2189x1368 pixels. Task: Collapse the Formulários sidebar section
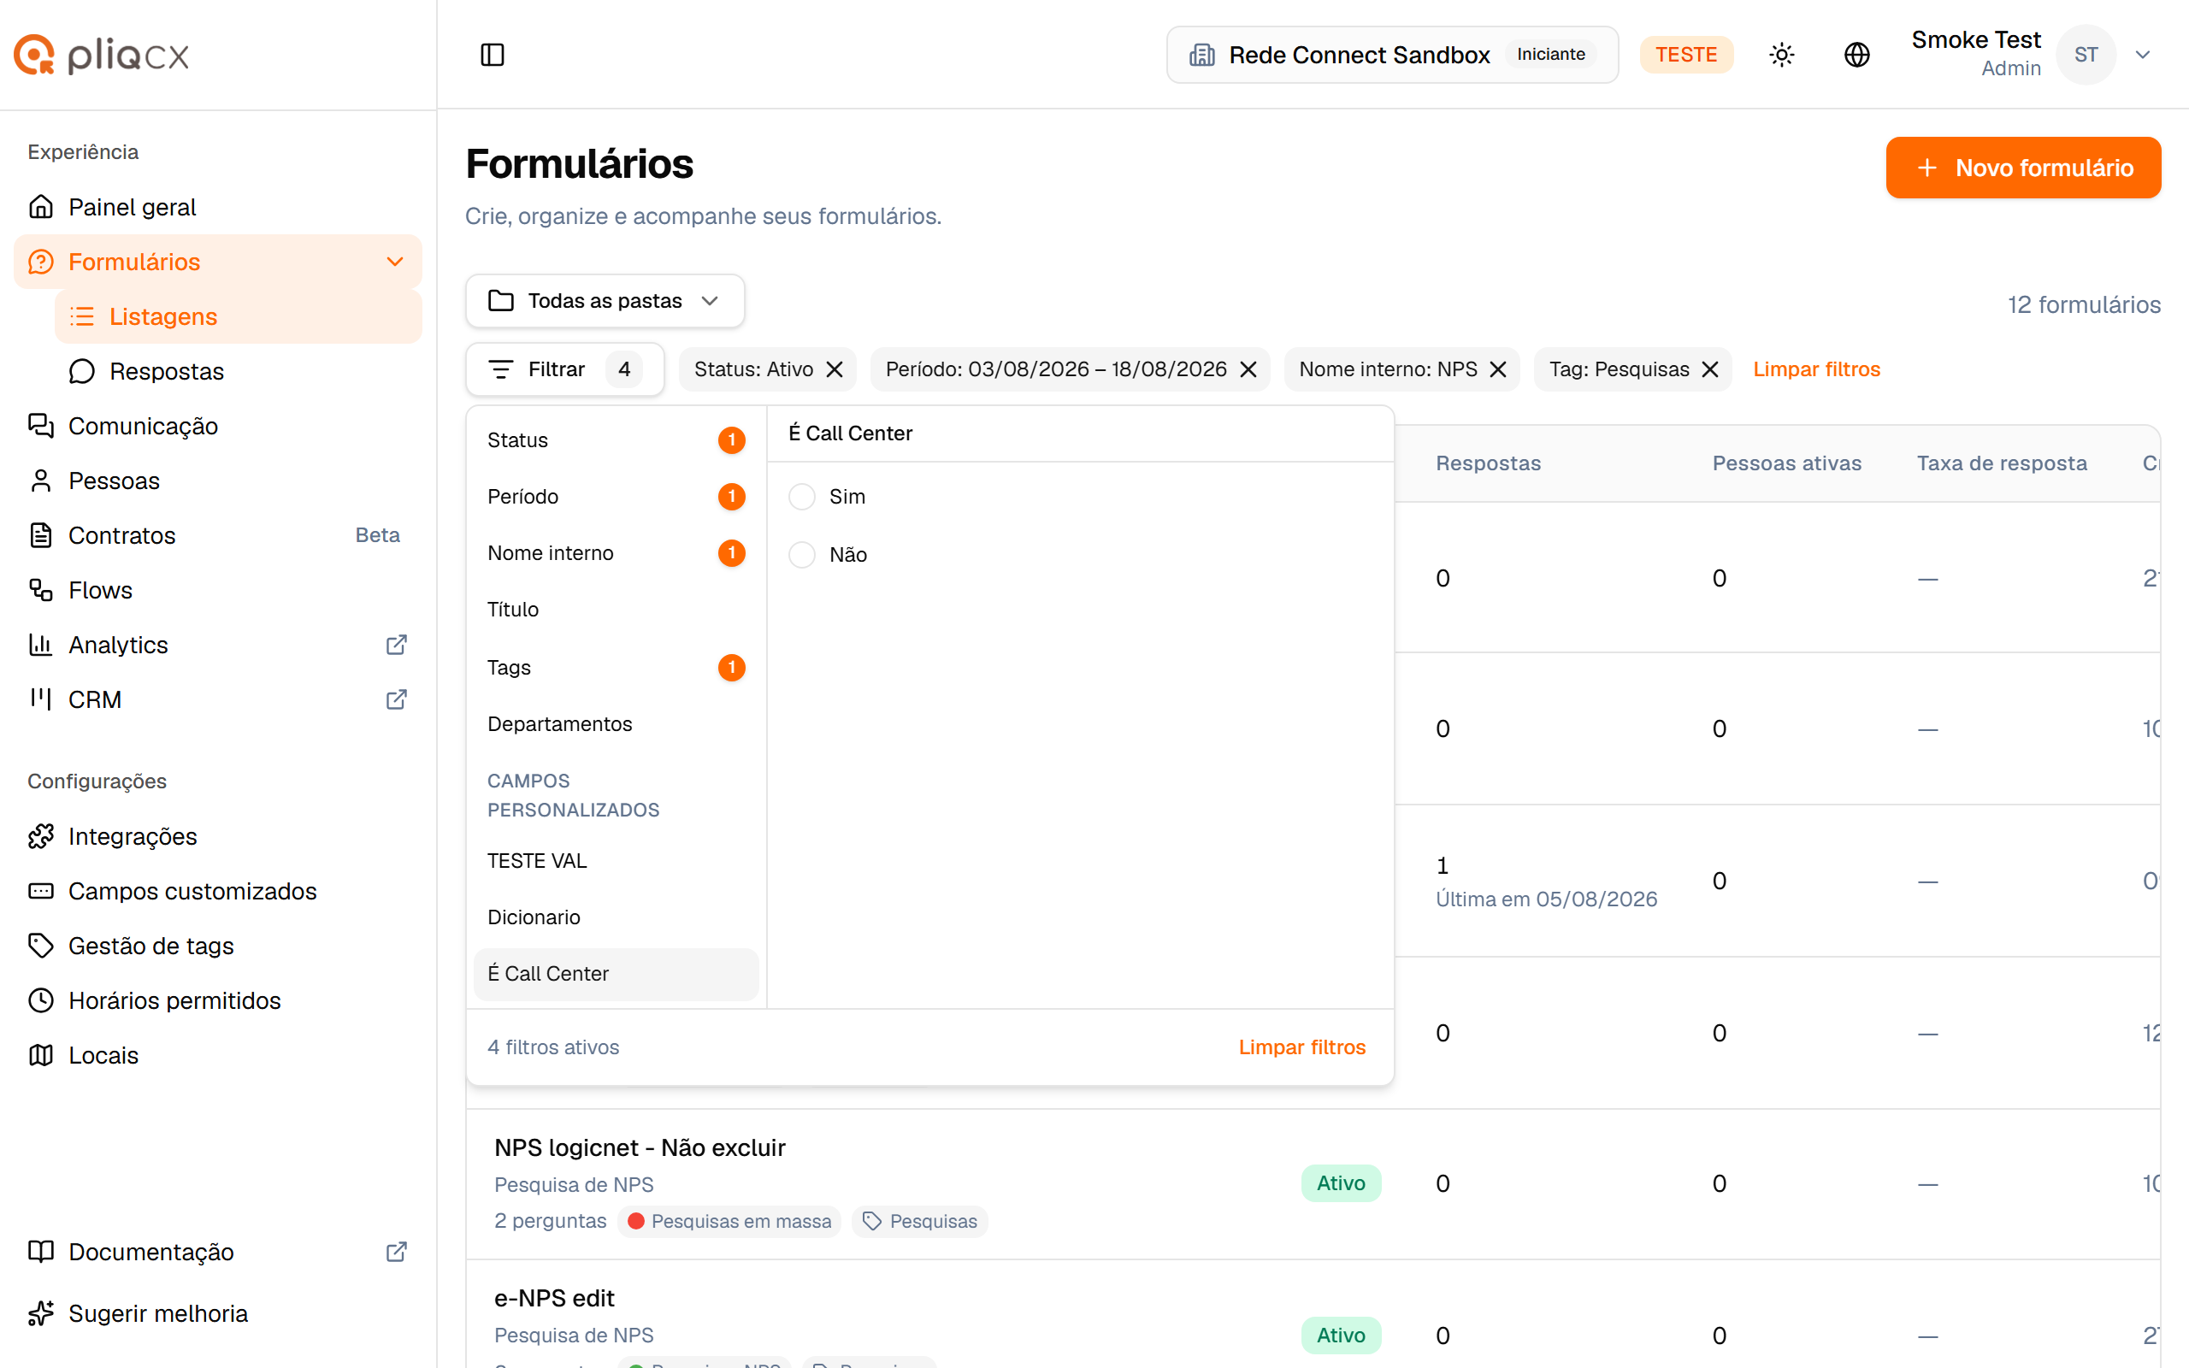click(394, 262)
